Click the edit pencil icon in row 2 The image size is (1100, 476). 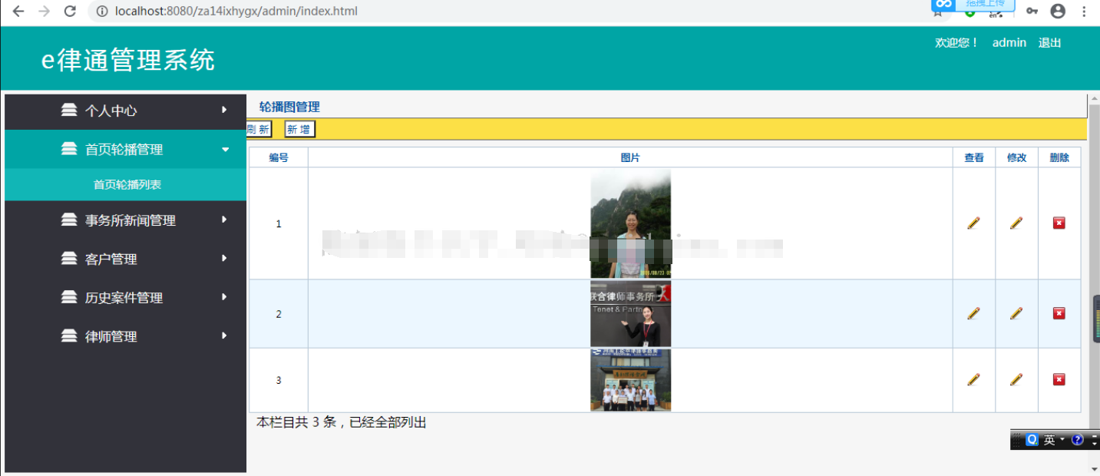tap(1016, 313)
